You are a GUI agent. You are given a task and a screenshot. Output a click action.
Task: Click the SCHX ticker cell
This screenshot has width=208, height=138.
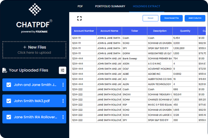(135, 115)
